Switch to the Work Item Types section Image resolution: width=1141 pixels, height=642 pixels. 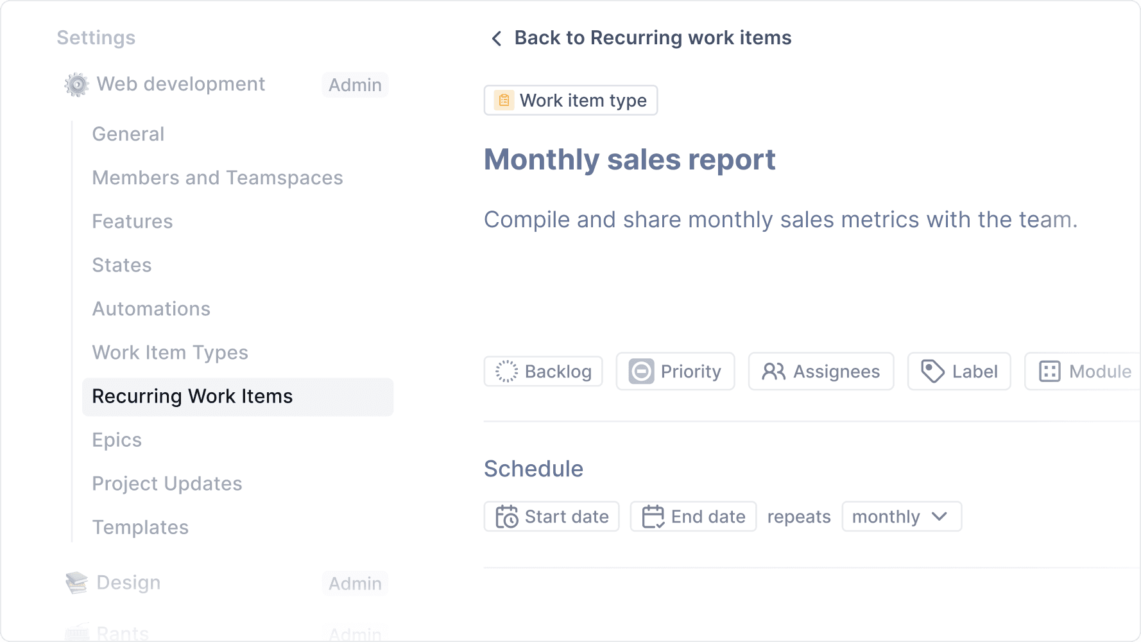[x=170, y=352]
